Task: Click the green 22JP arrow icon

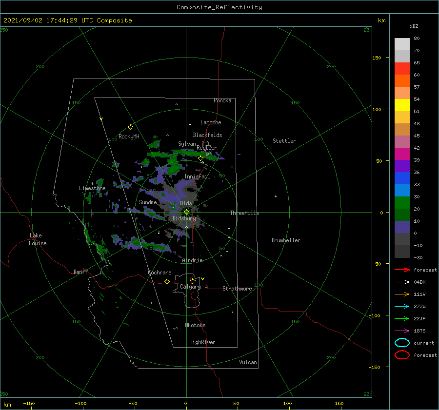Action: [x=402, y=318]
